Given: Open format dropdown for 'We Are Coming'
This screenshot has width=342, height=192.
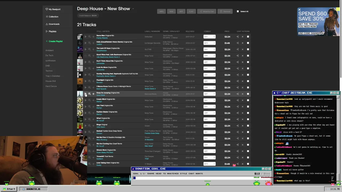Looking at the screenshot, I should pos(209,145).
